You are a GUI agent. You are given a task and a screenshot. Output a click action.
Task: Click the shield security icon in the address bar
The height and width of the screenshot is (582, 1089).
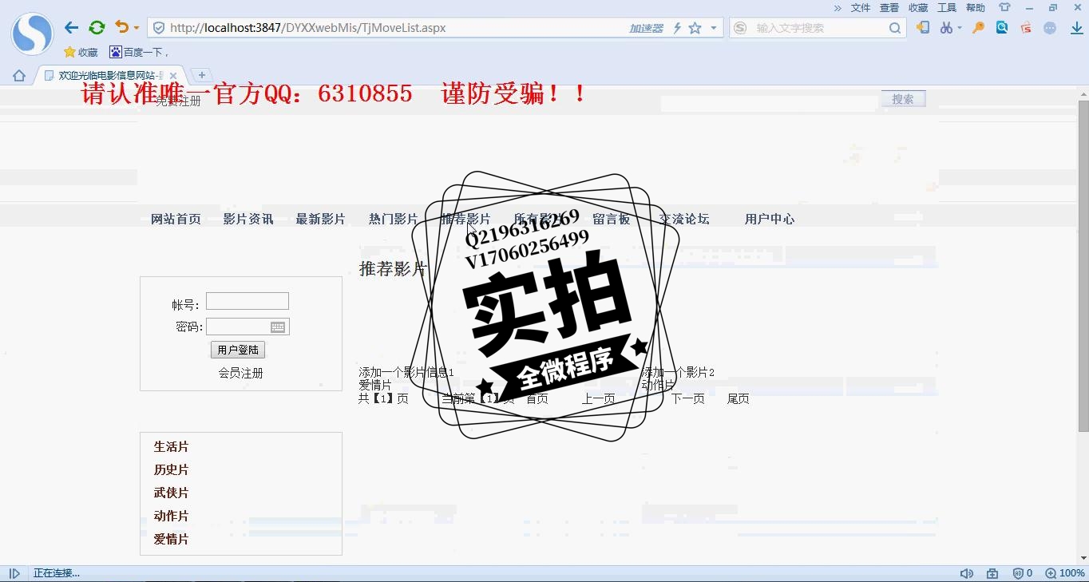158,28
